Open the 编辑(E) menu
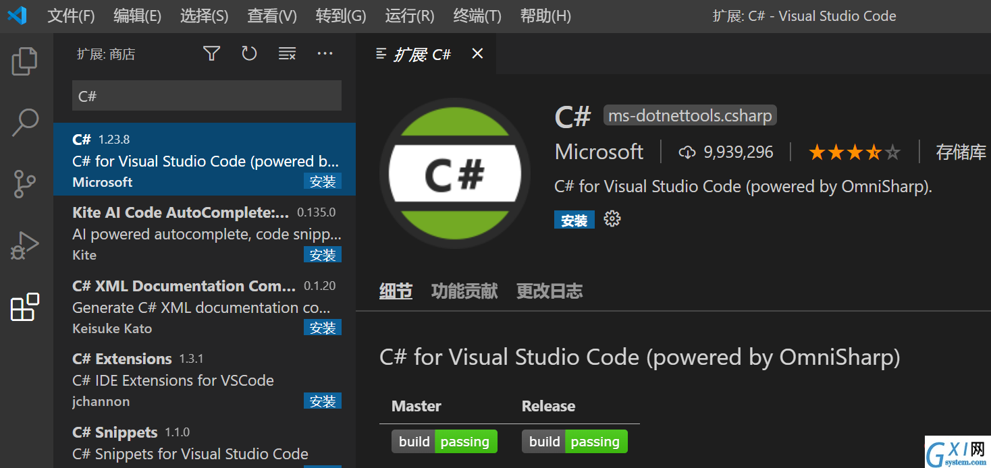 (x=138, y=16)
